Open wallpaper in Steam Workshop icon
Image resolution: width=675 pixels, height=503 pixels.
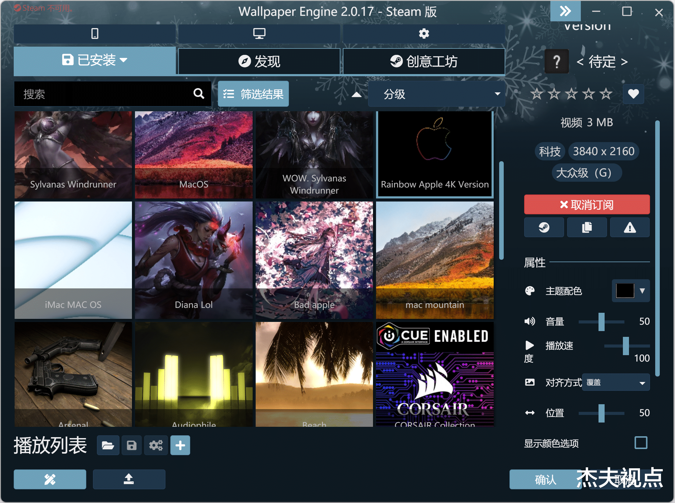(x=544, y=227)
